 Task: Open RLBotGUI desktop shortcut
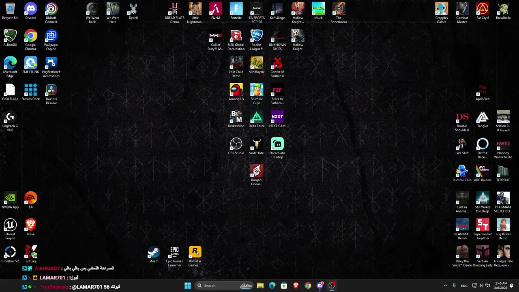[10, 38]
